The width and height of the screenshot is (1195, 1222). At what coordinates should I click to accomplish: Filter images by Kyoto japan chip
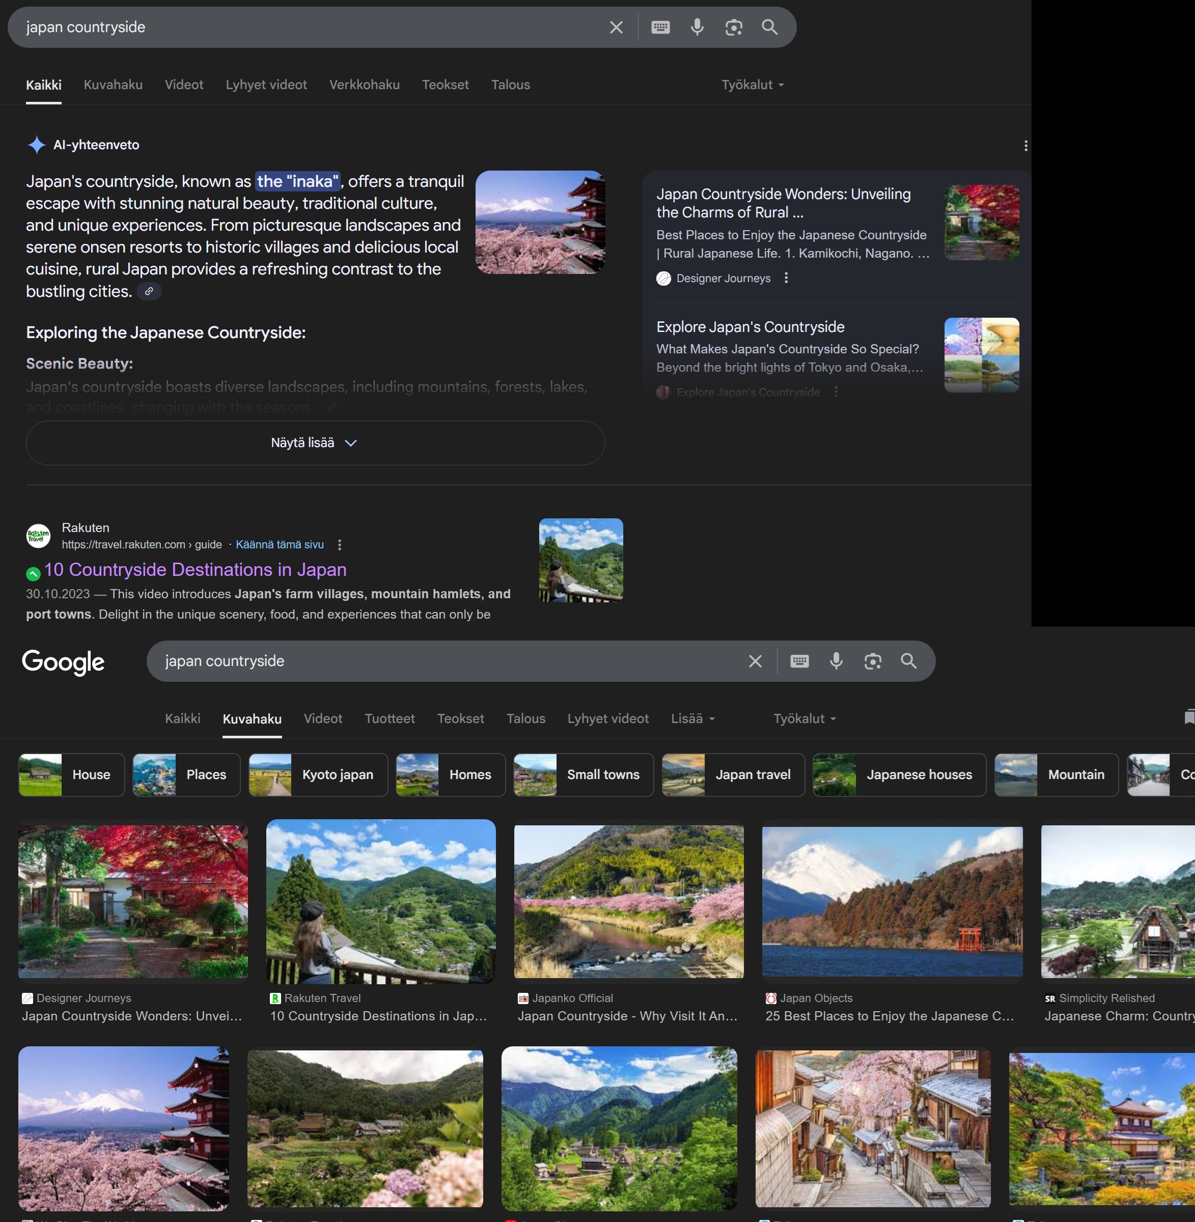[x=318, y=775]
